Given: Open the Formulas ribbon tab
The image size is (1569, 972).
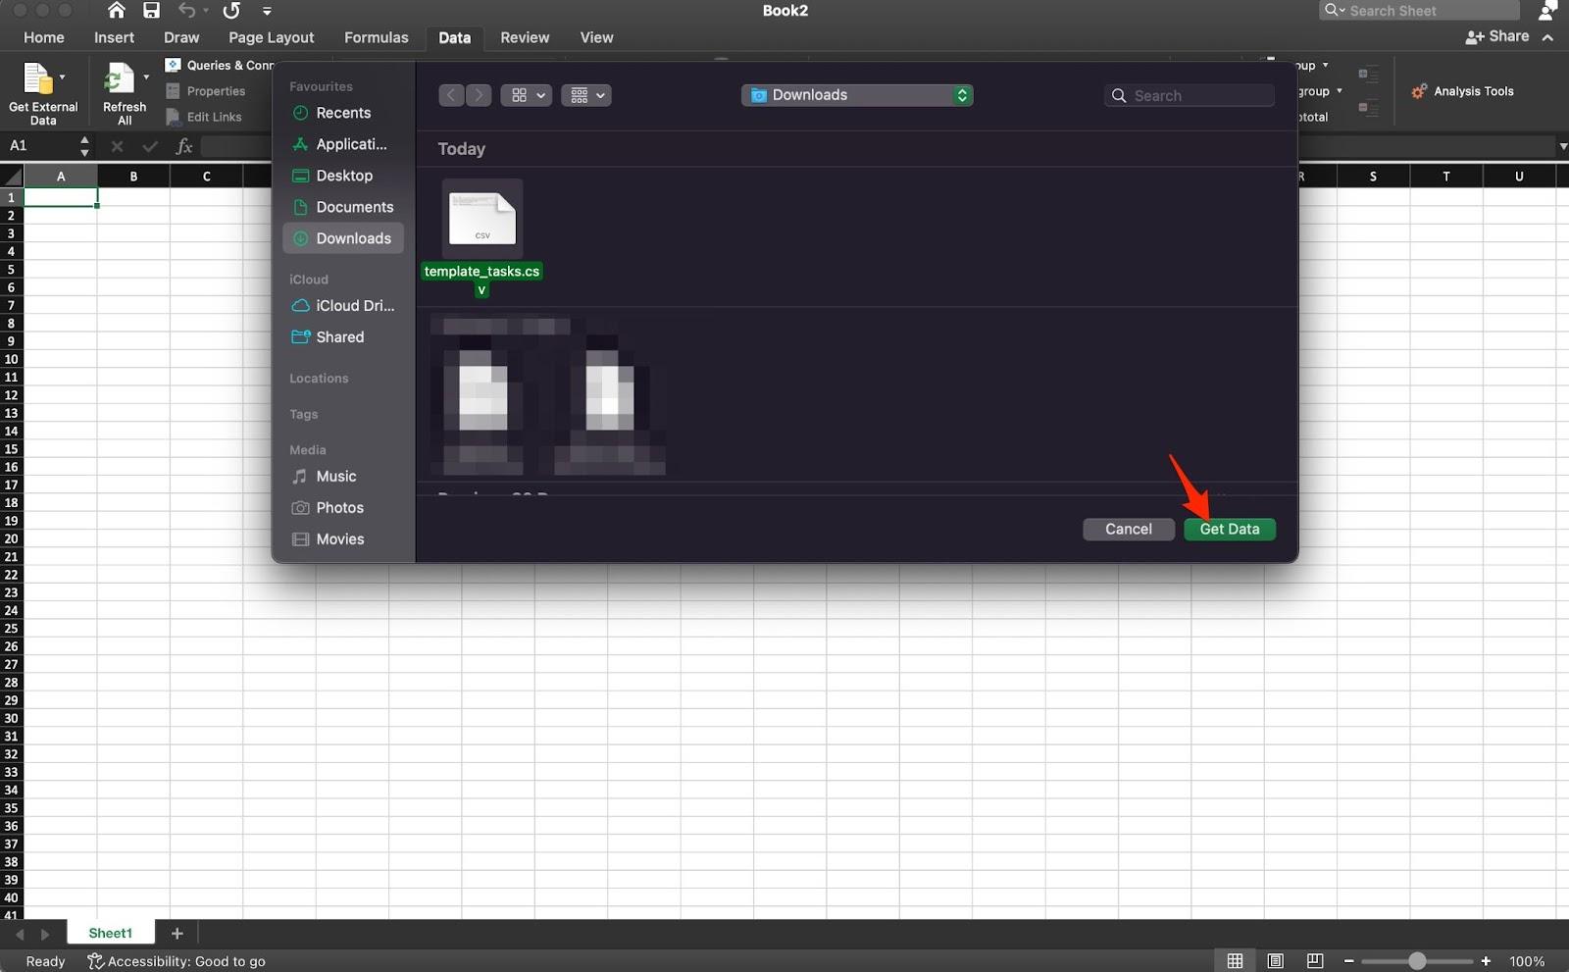Looking at the screenshot, I should [x=376, y=37].
